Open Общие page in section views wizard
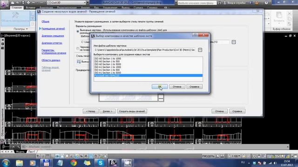Viewport: 298px width, 167px height. 46,21
